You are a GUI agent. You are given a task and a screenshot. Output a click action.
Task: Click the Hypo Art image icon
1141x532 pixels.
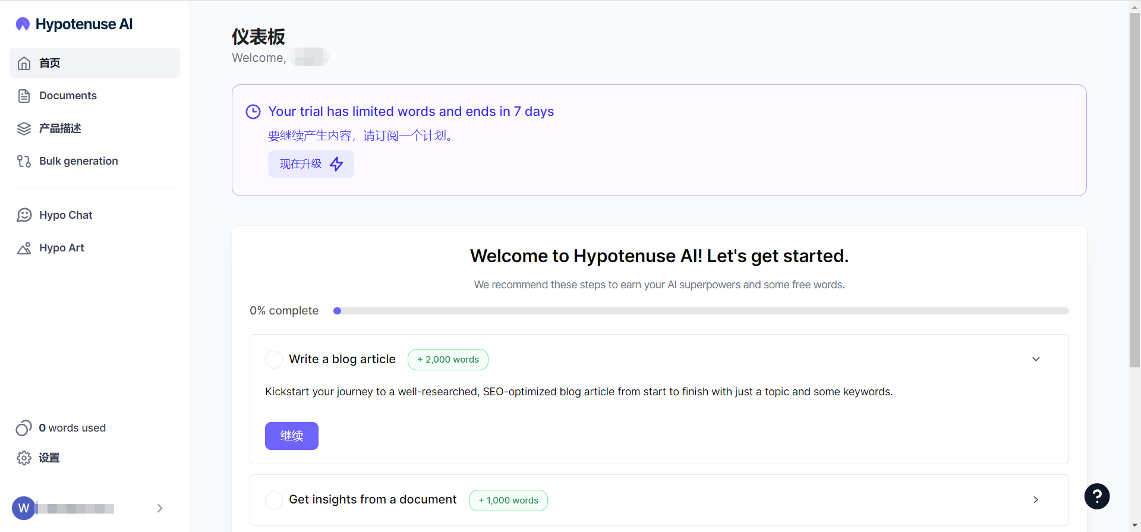(24, 248)
